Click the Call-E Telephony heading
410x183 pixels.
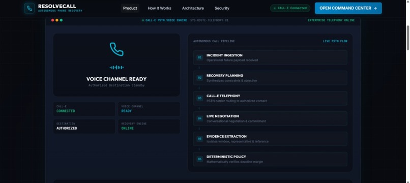point(223,96)
